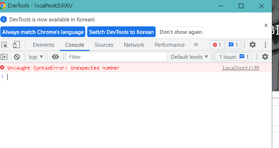This screenshot has width=279, height=148.
Task: Open DevTools settings gear in tab bar
Action: (x=252, y=45)
